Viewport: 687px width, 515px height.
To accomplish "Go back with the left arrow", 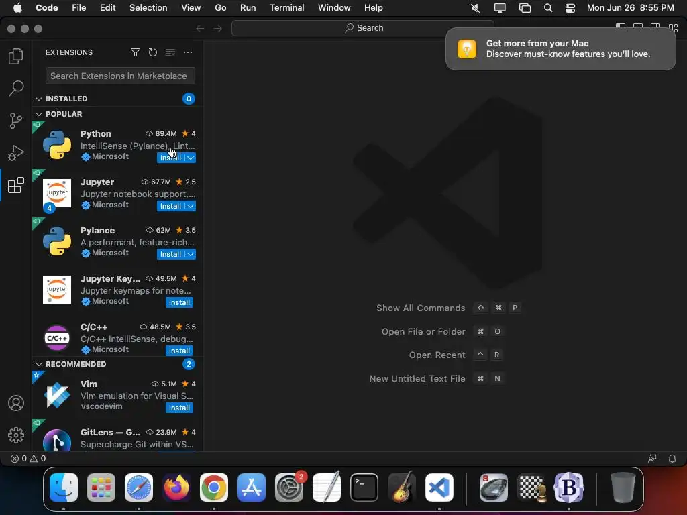I will tap(200, 28).
